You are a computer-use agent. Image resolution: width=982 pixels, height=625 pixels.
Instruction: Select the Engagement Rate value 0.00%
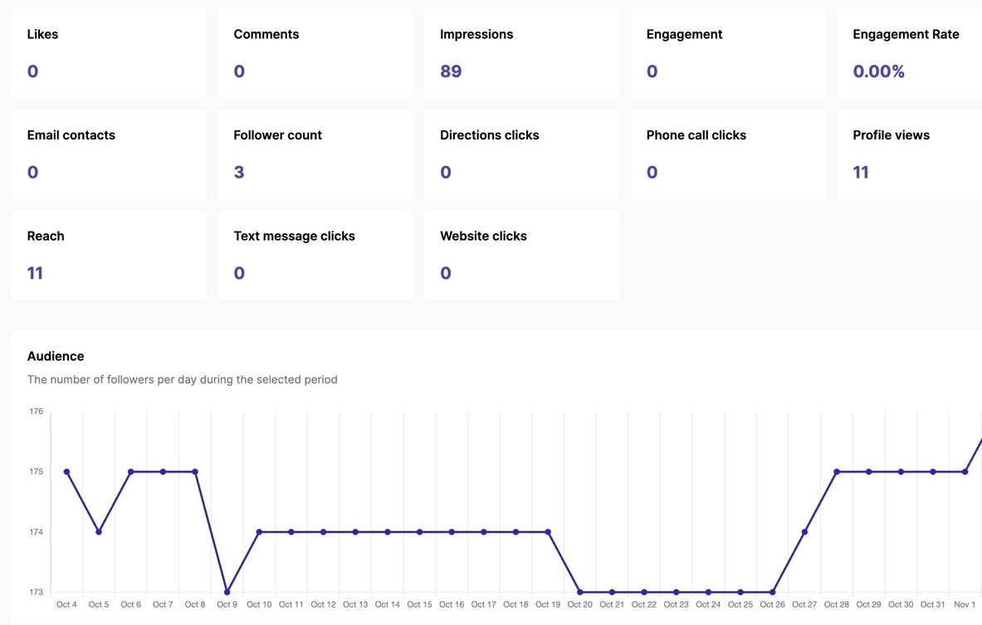point(879,71)
